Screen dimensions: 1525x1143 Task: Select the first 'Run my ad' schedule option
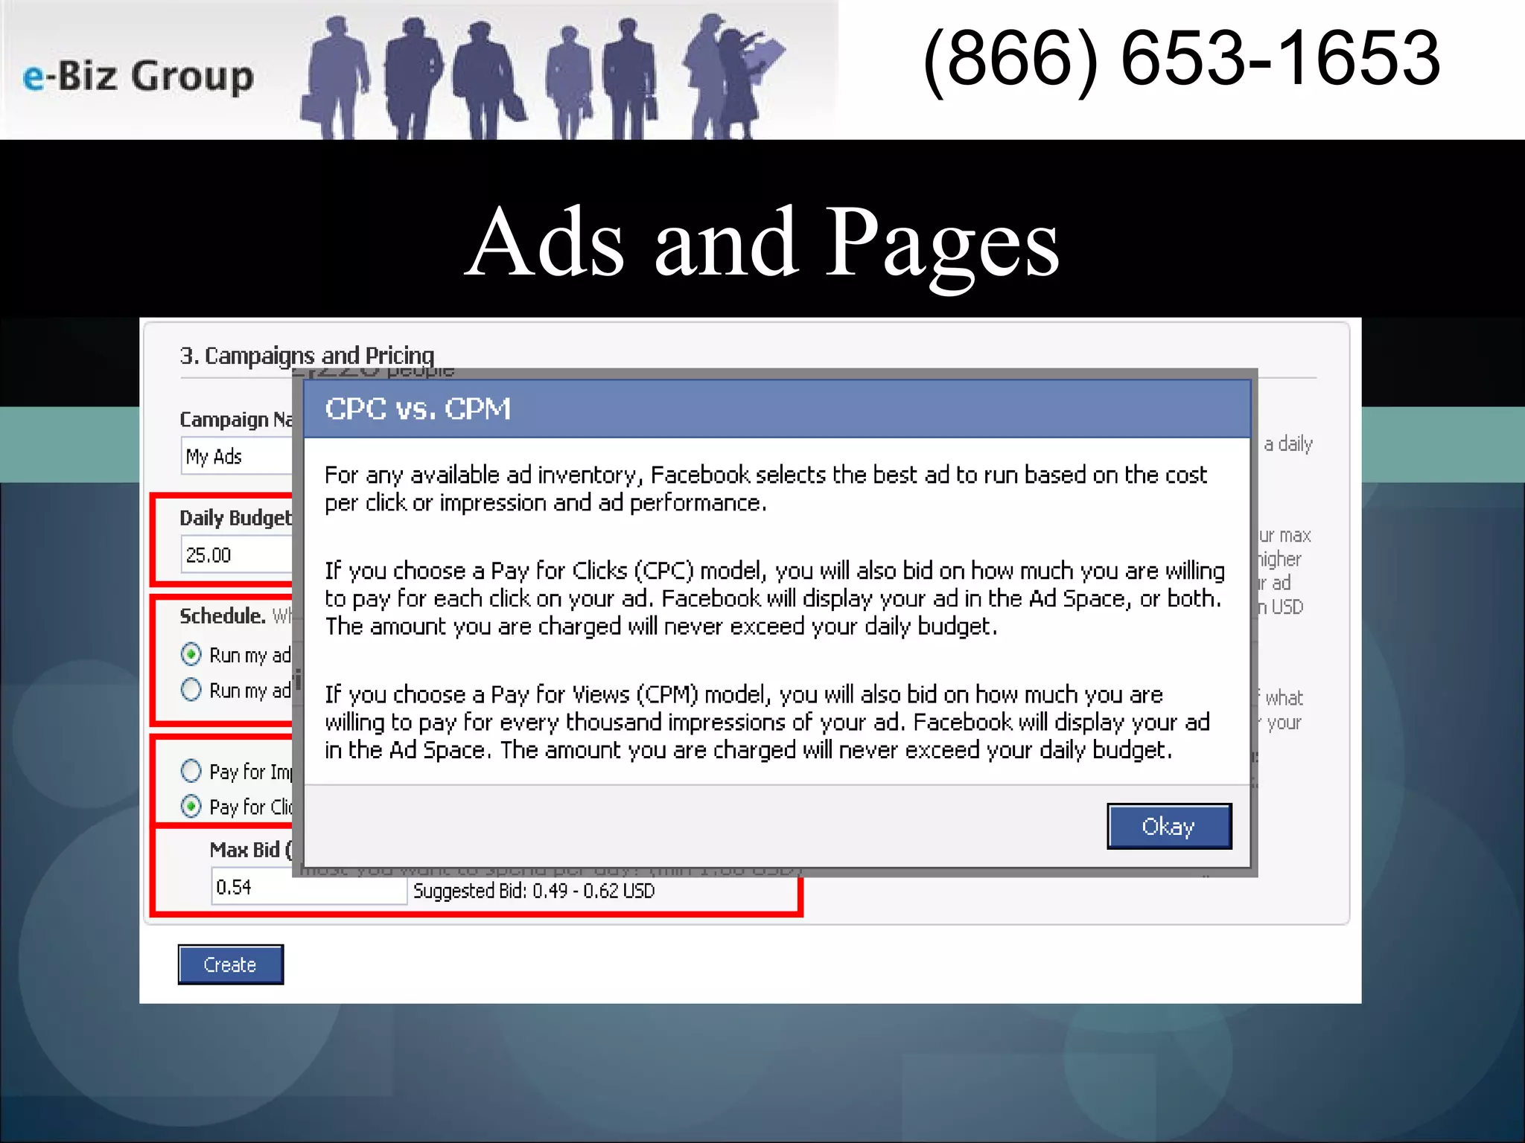click(x=191, y=654)
